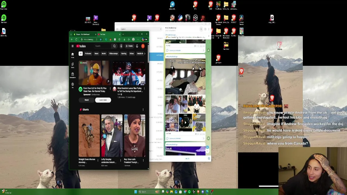Reload the page in the browser
The image size is (347, 195).
76,40
